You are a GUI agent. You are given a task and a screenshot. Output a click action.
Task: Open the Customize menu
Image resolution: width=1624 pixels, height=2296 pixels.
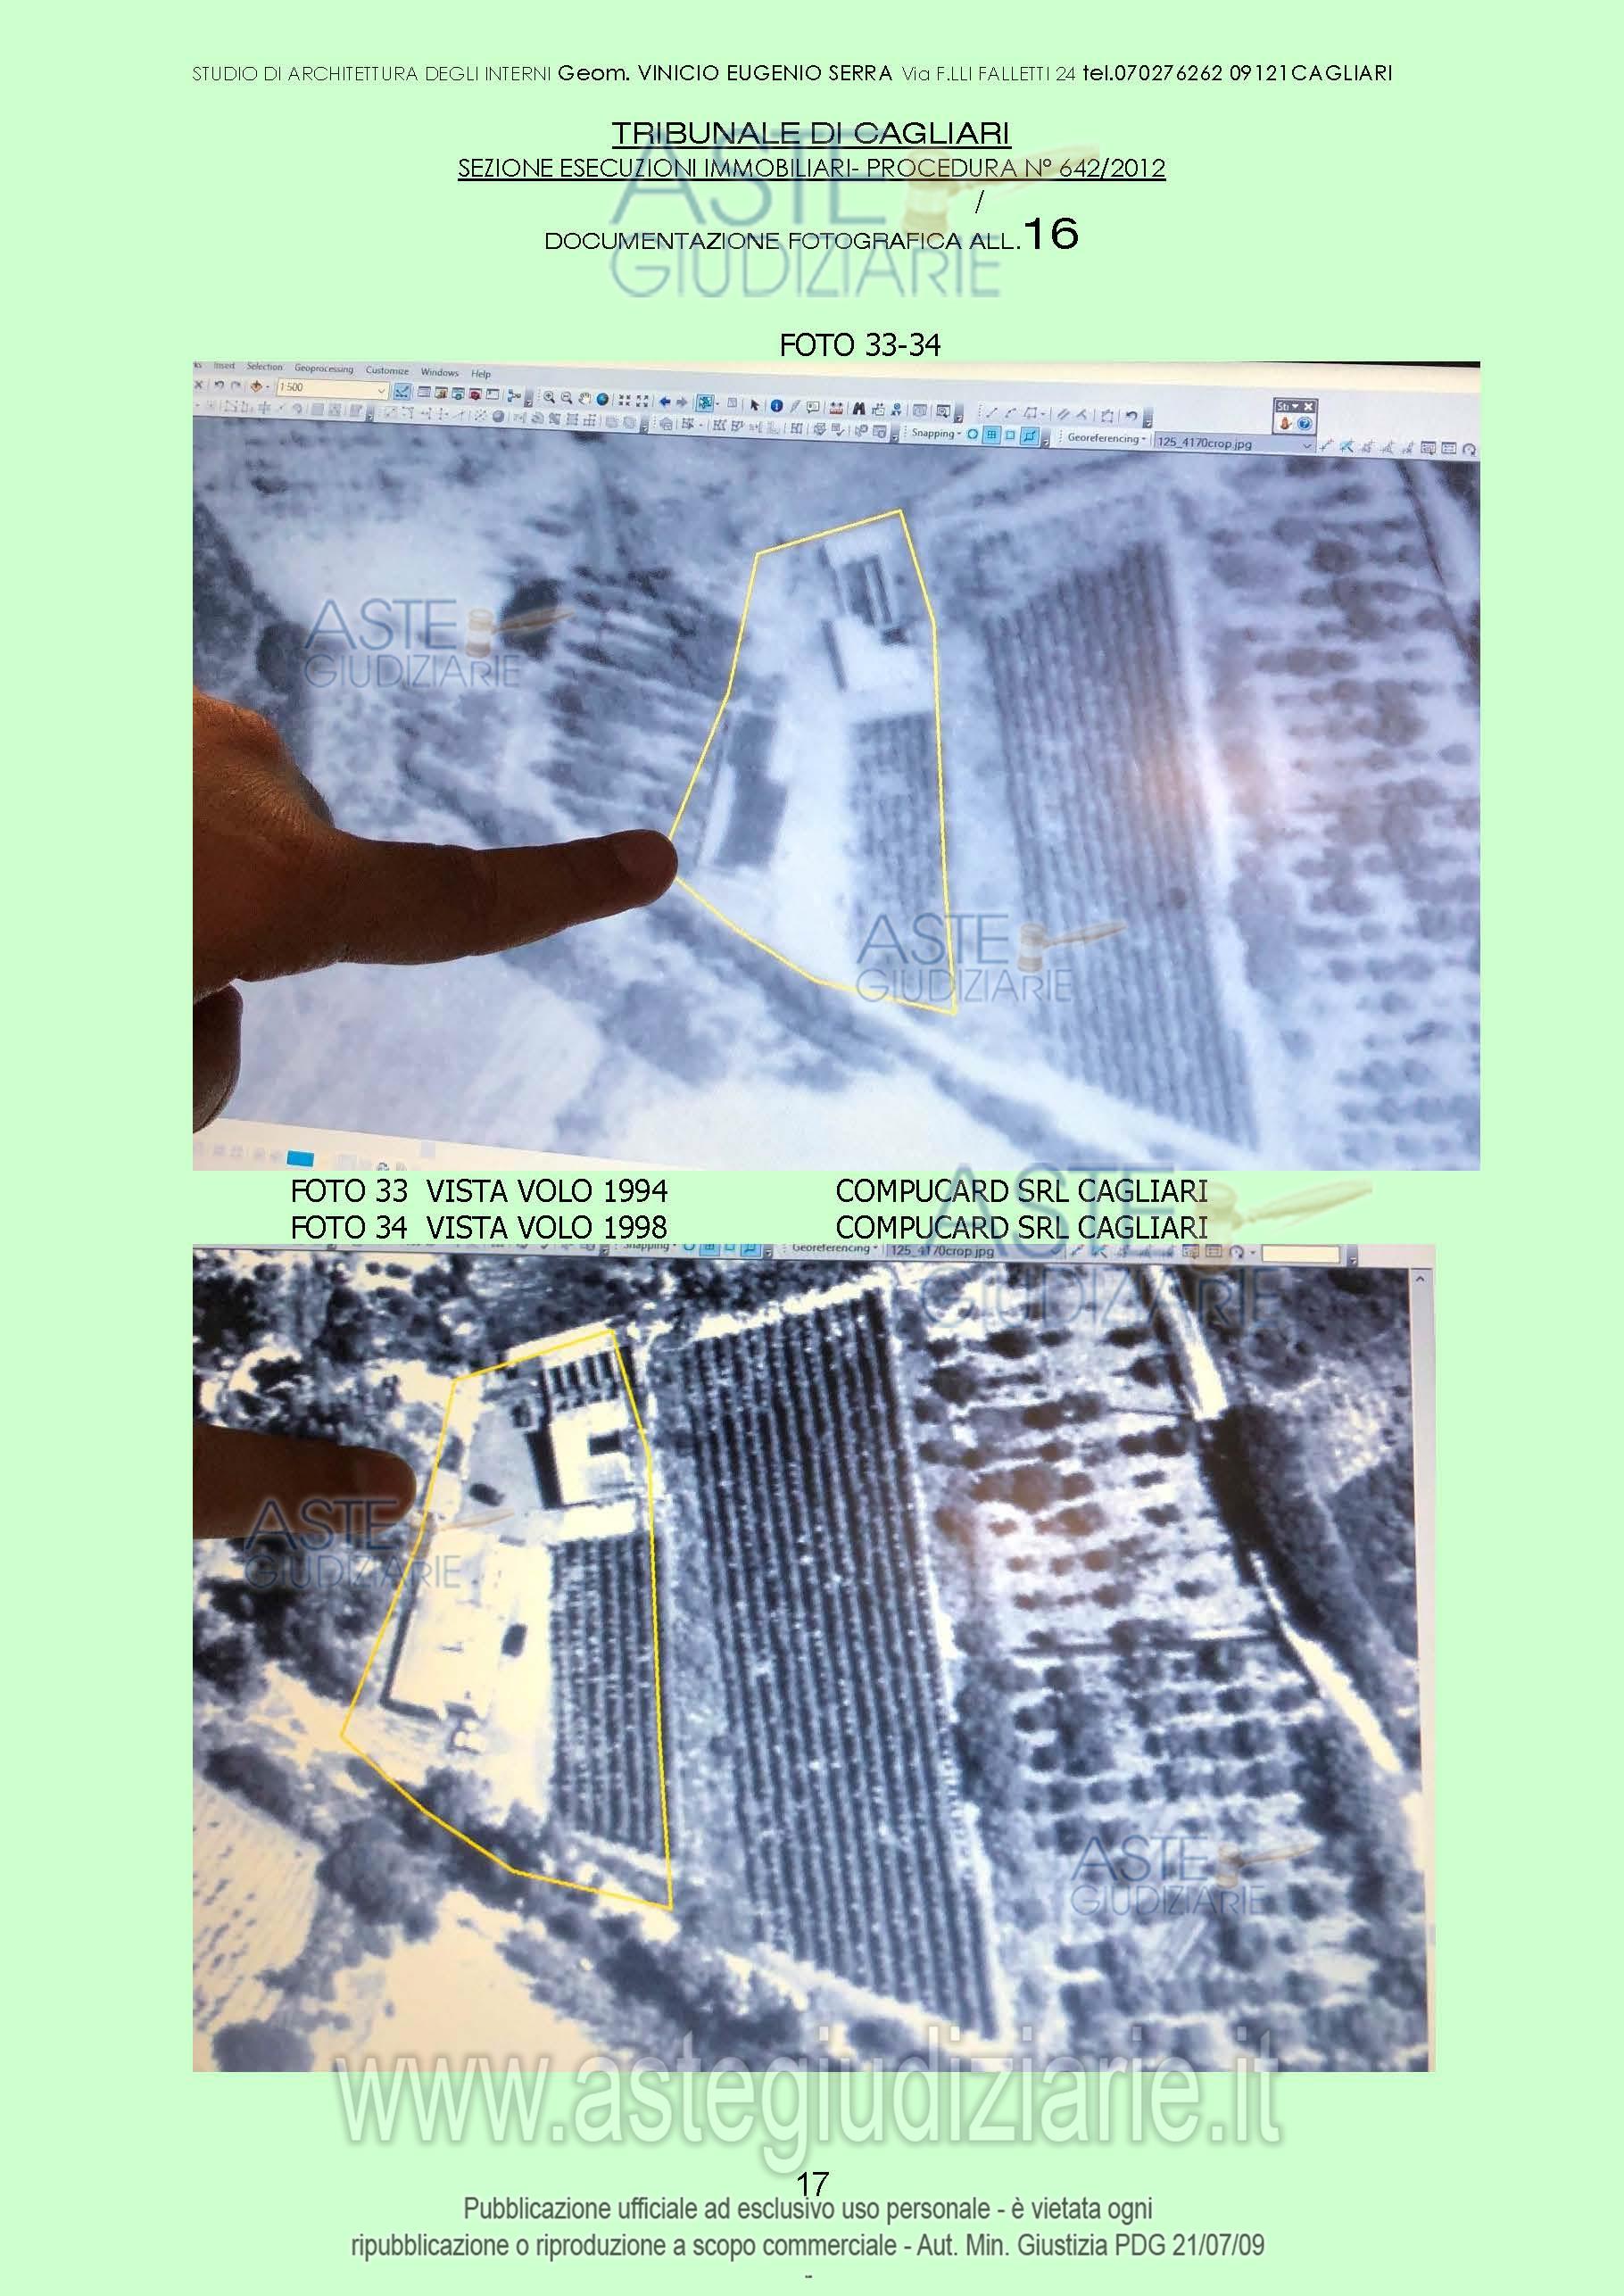point(386,371)
